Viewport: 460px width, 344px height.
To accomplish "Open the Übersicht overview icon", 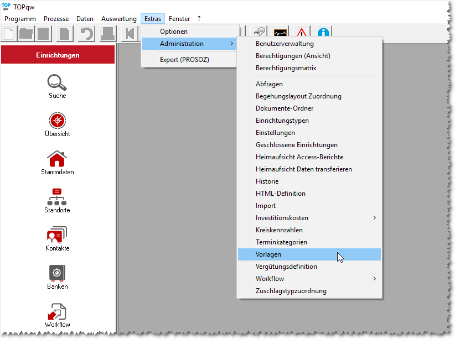I will [57, 121].
